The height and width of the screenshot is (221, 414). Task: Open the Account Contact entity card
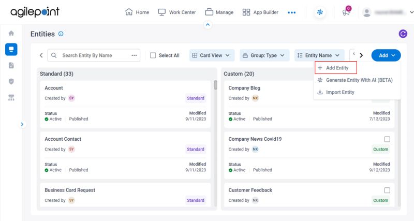pos(125,155)
